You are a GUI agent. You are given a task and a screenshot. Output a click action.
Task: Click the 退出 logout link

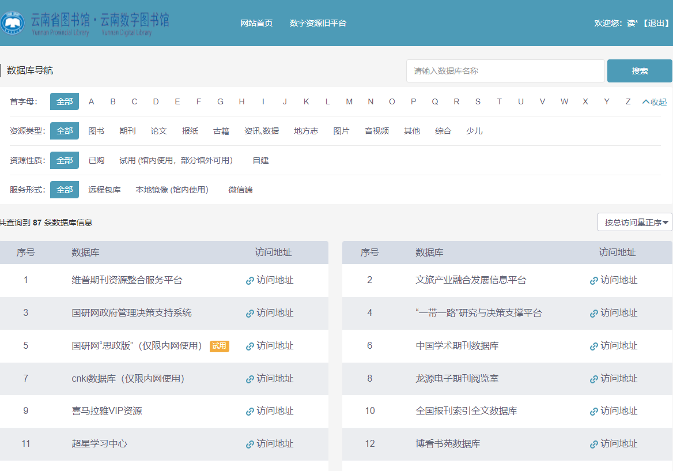pyautogui.click(x=656, y=23)
